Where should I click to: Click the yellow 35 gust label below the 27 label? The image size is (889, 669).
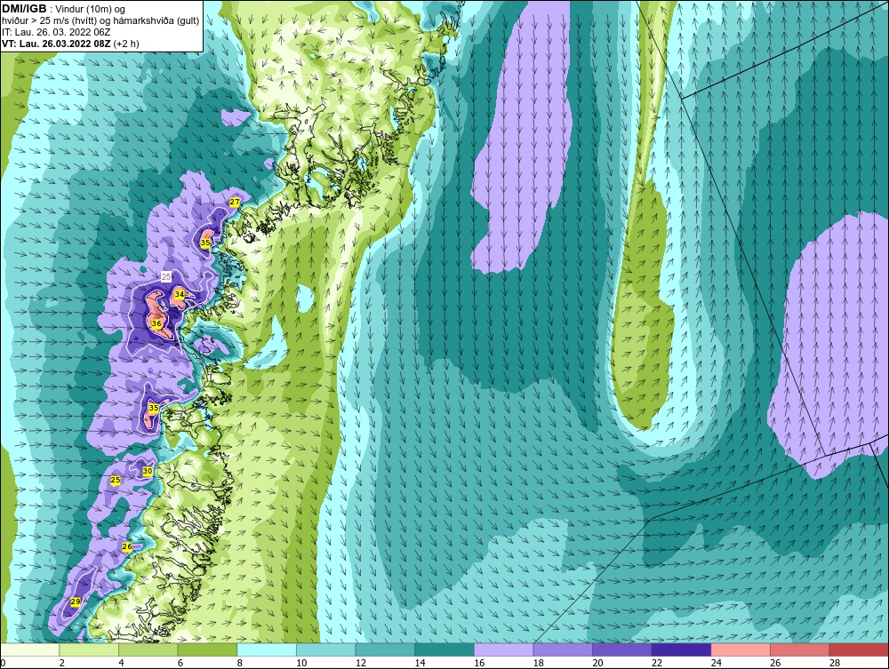(205, 243)
